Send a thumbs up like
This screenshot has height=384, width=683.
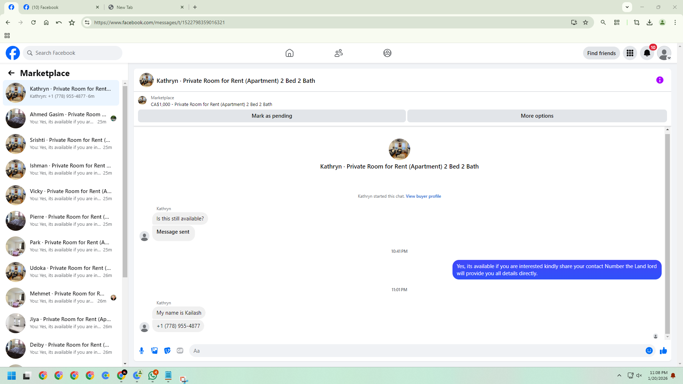tap(663, 351)
